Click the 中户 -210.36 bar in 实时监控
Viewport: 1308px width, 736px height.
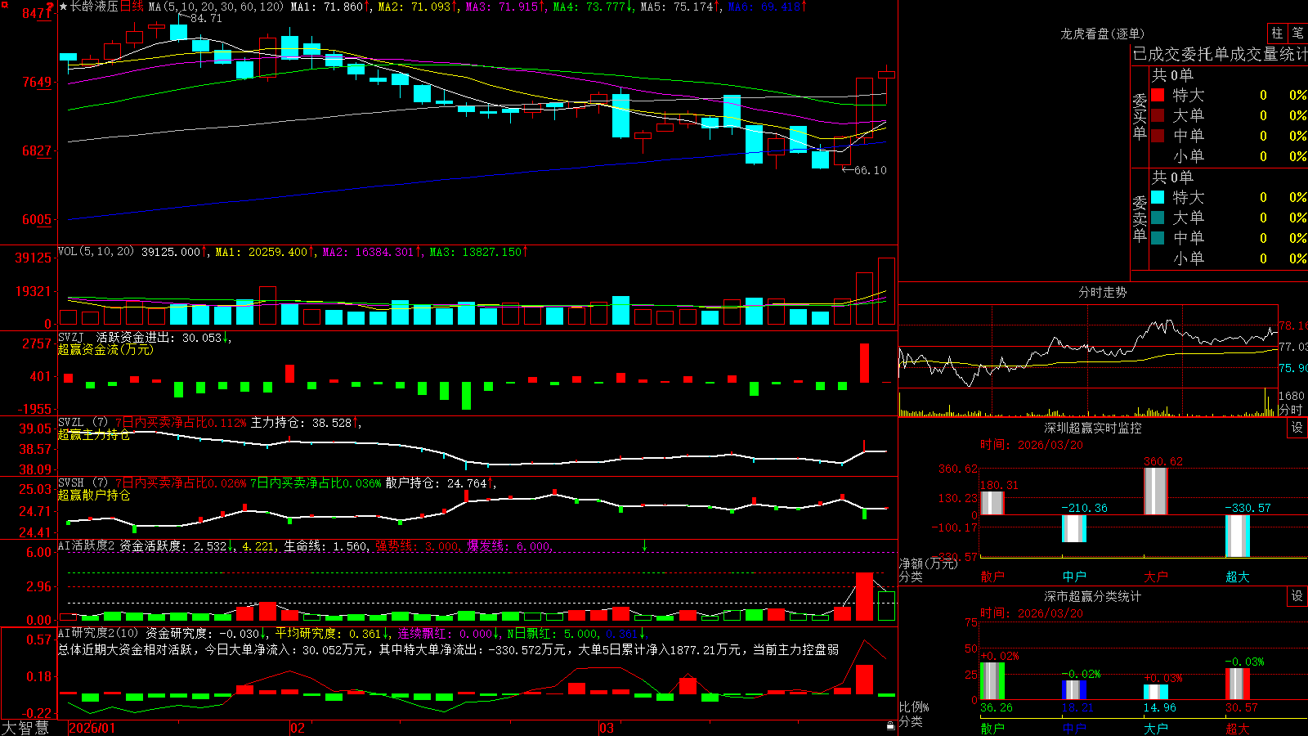[x=1073, y=528]
